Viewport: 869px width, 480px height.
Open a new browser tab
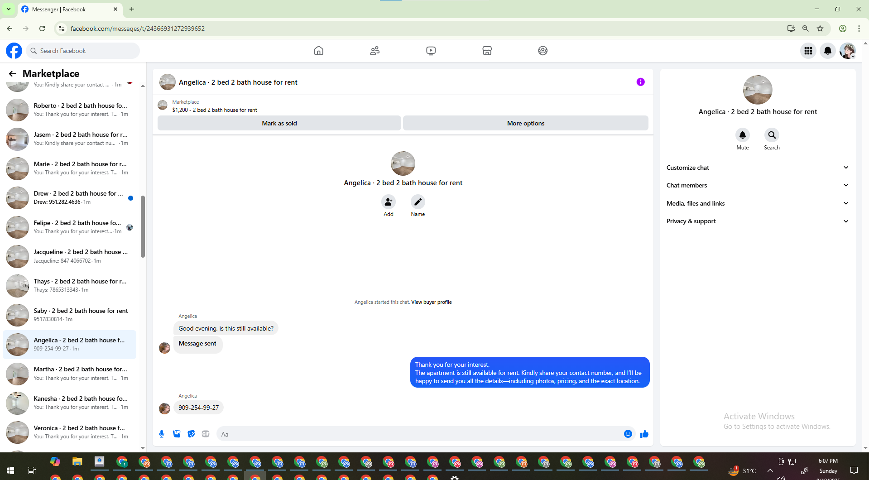(132, 9)
